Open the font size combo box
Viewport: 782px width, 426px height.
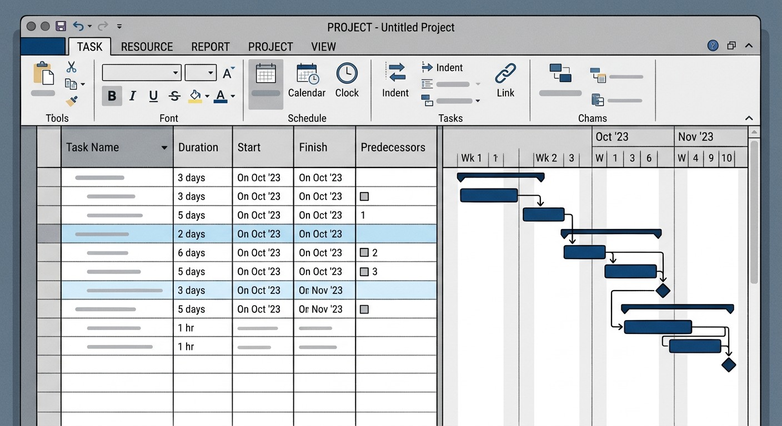pyautogui.click(x=200, y=73)
